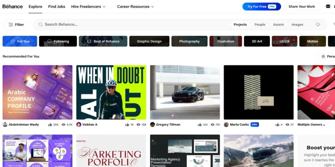The image size is (335, 167).
Task: Select UI/UX category
Action: (284, 41)
